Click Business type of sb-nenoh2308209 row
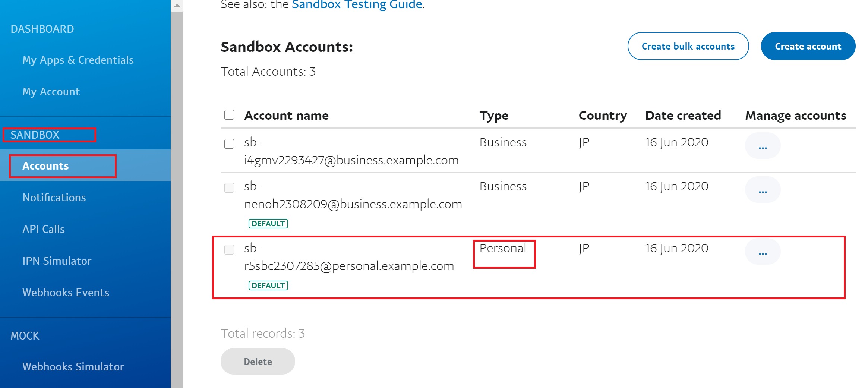 [x=503, y=186]
